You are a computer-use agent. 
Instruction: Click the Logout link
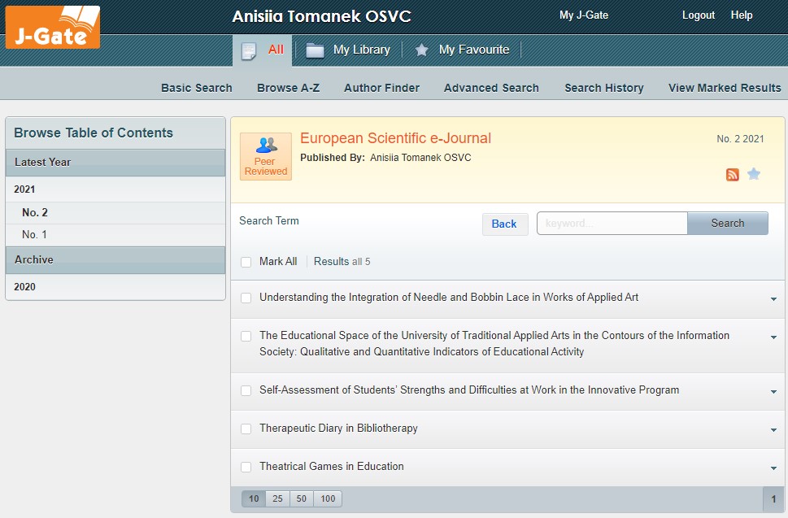pyautogui.click(x=698, y=15)
